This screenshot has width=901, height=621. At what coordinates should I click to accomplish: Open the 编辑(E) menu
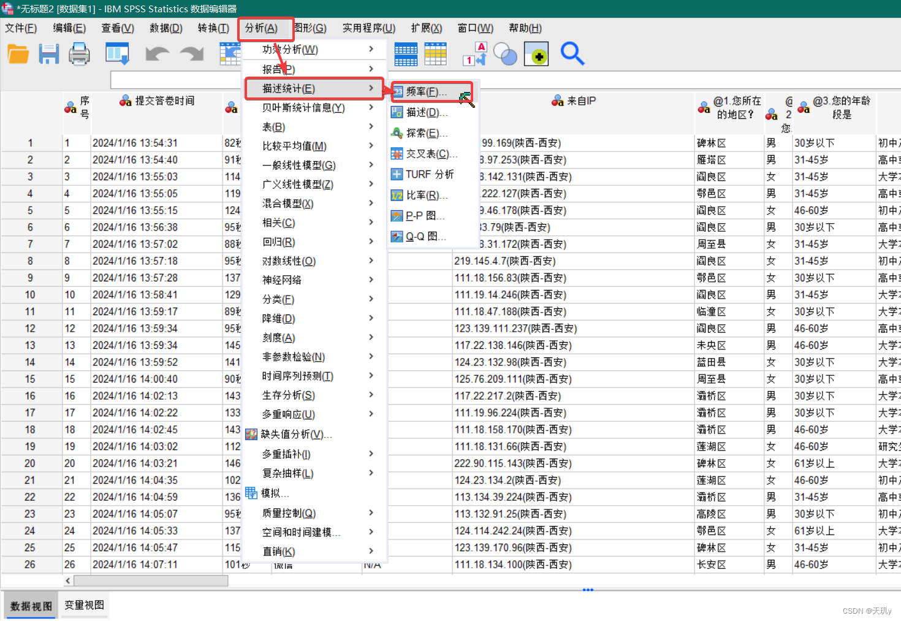(x=69, y=28)
